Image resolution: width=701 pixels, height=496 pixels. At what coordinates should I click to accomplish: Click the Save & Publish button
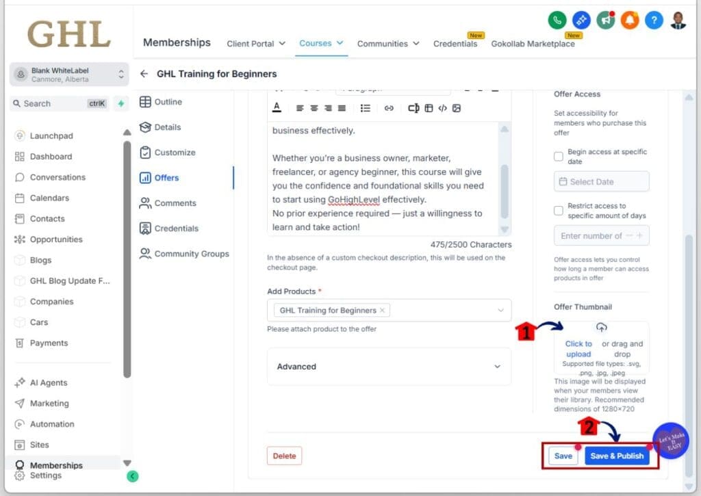coord(617,455)
